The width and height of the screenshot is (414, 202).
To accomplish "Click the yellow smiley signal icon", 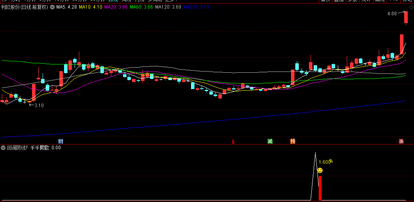I will [320, 170].
